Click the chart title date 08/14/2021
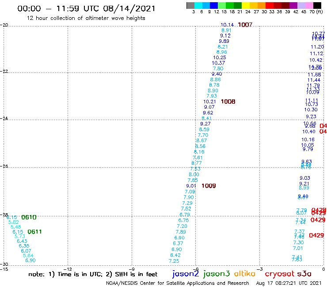Screen dimensions: 327x287 tap(129, 9)
